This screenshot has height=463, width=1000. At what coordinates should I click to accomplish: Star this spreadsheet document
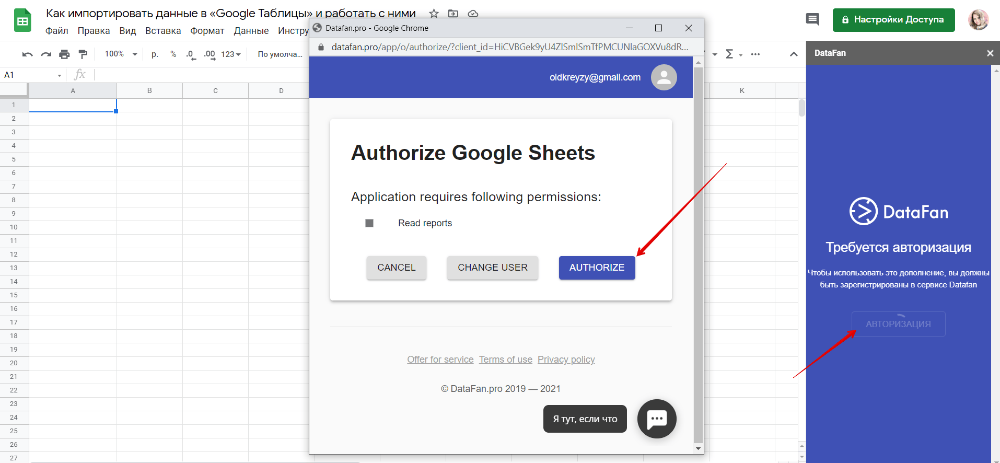click(434, 14)
